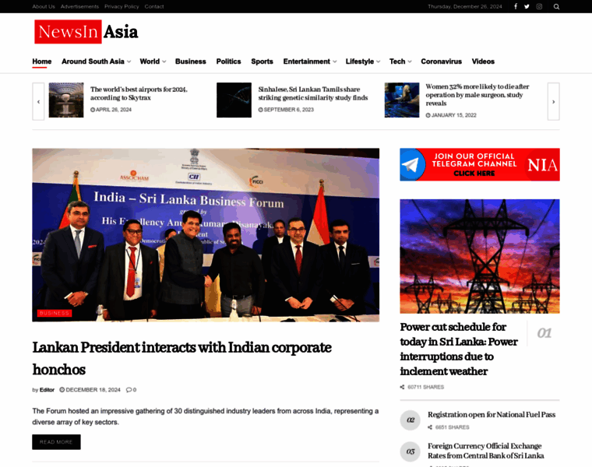Open the genetic similarity article thumbnail
Image resolution: width=592 pixels, height=467 pixels.
point(234,100)
